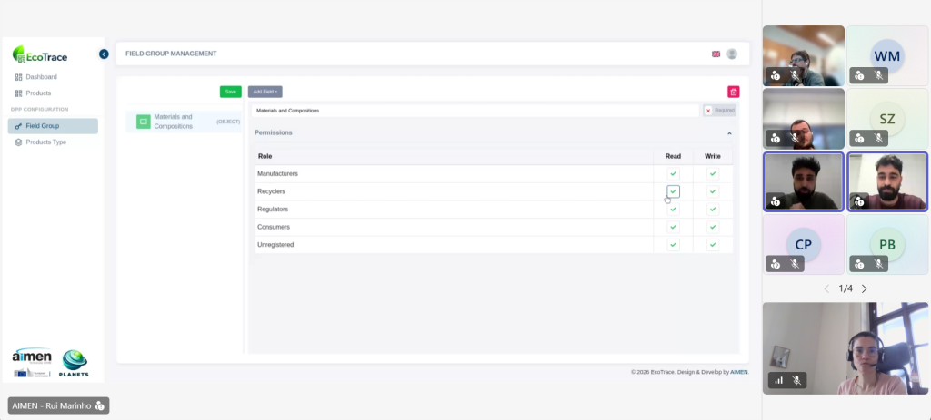
Task: Click muted microphone icon on CP tile
Action: [795, 264]
